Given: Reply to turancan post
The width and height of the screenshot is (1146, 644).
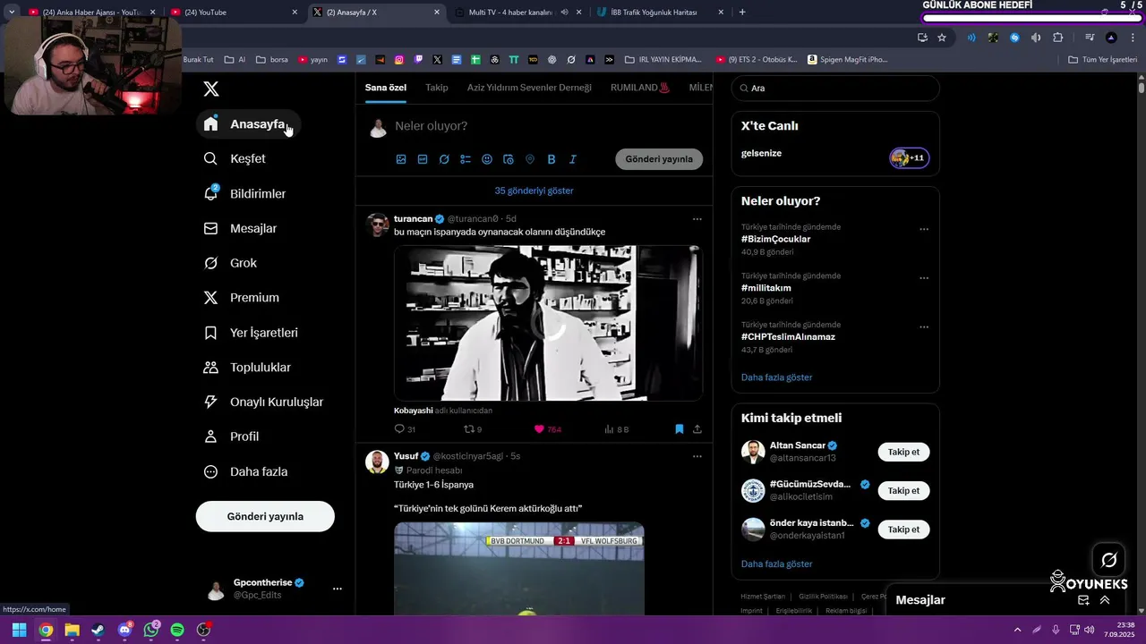Looking at the screenshot, I should (405, 429).
